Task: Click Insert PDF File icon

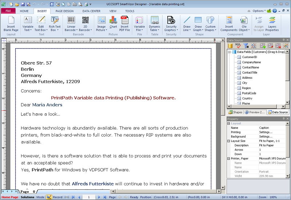Action: (x=124, y=24)
